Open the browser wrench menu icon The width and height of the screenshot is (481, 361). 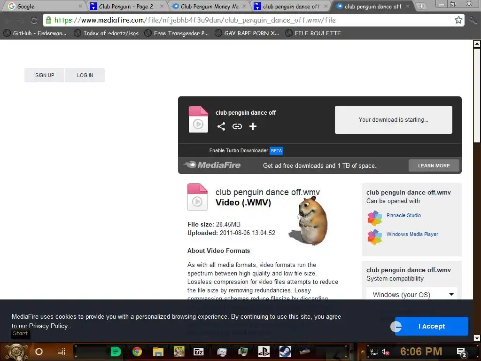(473, 20)
